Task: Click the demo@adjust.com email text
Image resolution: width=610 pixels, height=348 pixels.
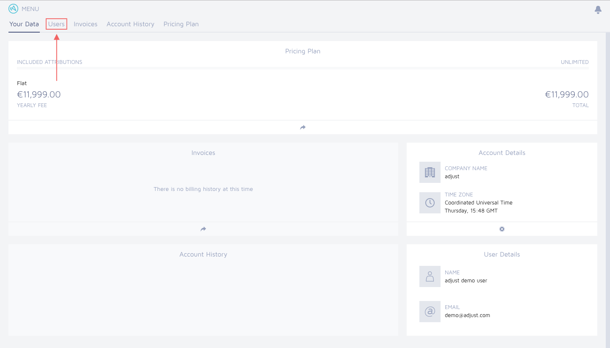Action: [467, 315]
